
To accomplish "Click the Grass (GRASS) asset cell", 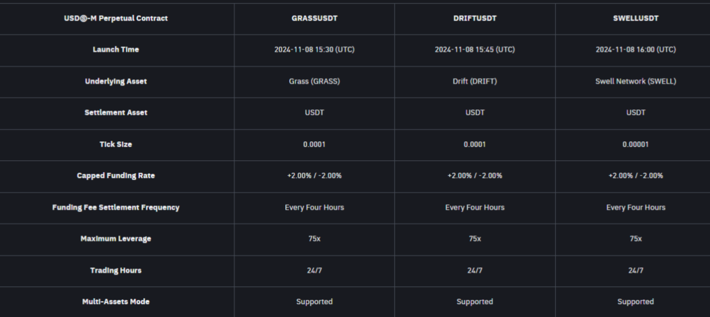I will (x=314, y=81).
